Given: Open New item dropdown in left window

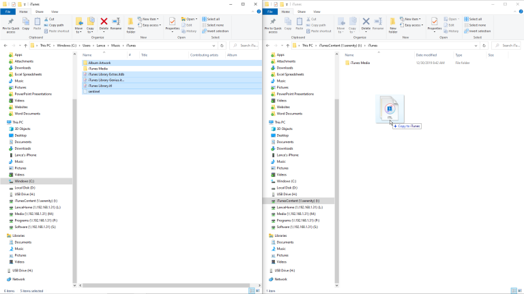Looking at the screenshot, I should point(148,19).
